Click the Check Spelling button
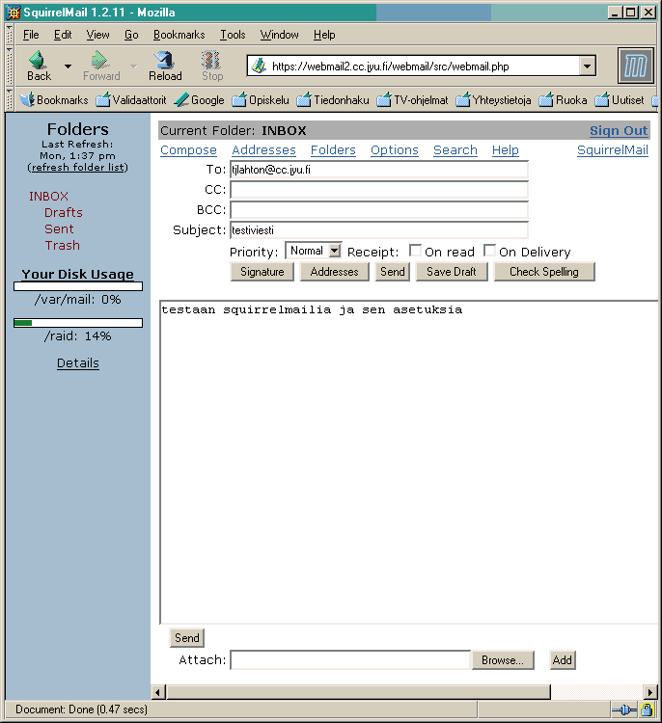This screenshot has height=723, width=662. pos(544,272)
